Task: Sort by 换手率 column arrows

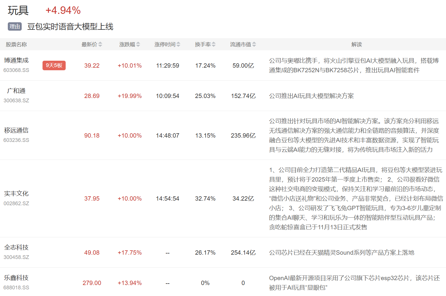Action: (213, 44)
